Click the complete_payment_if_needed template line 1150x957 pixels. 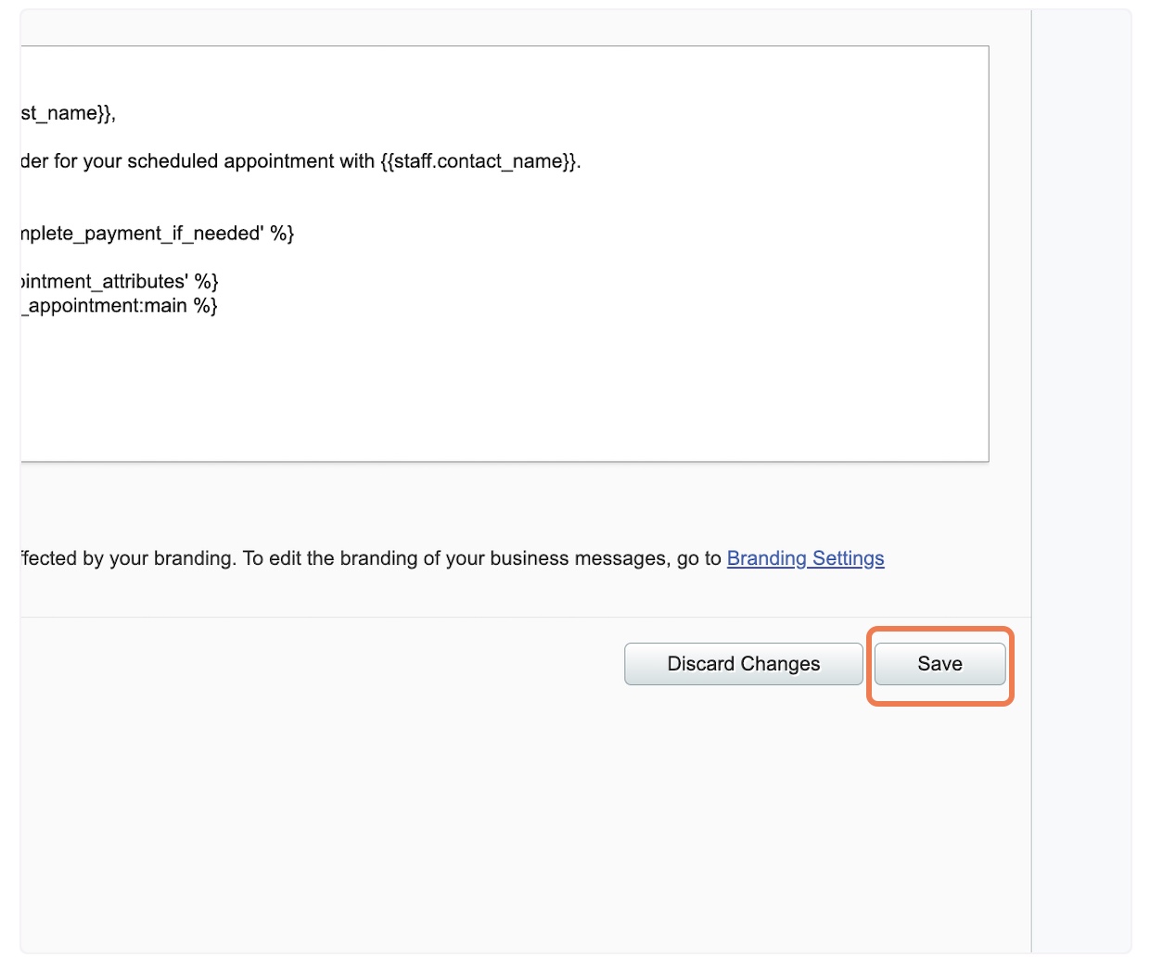[157, 234]
